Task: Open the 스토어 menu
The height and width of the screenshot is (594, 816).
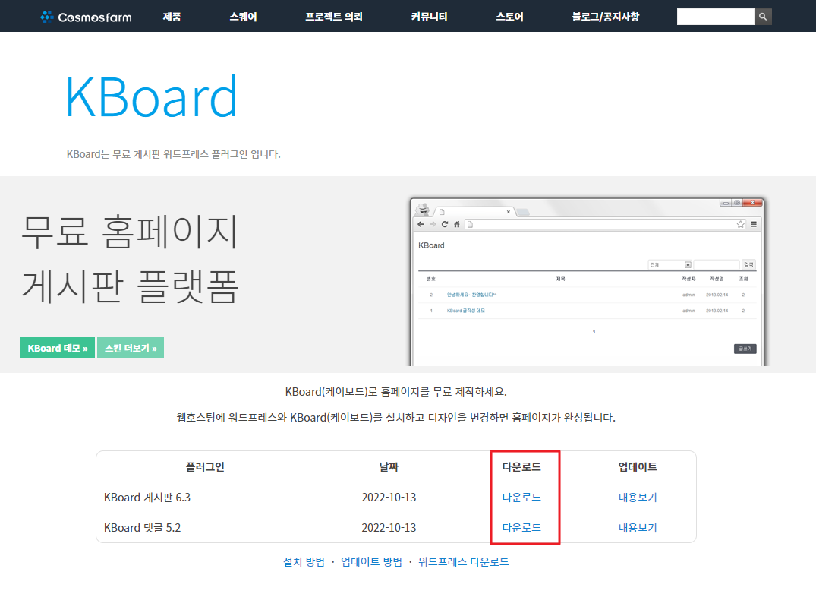Action: 509,17
